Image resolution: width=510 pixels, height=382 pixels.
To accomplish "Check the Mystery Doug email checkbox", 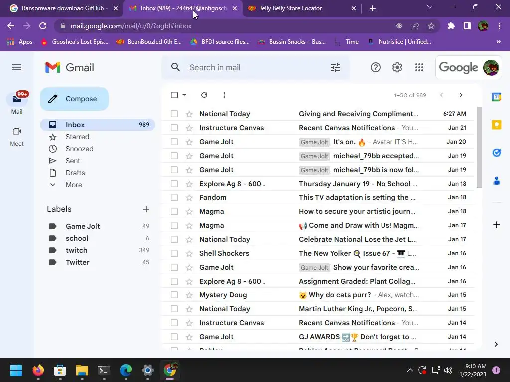I will (x=174, y=295).
